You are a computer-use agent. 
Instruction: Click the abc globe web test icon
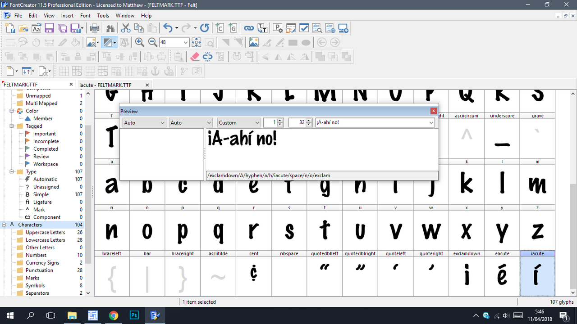pyautogui.click(x=330, y=28)
